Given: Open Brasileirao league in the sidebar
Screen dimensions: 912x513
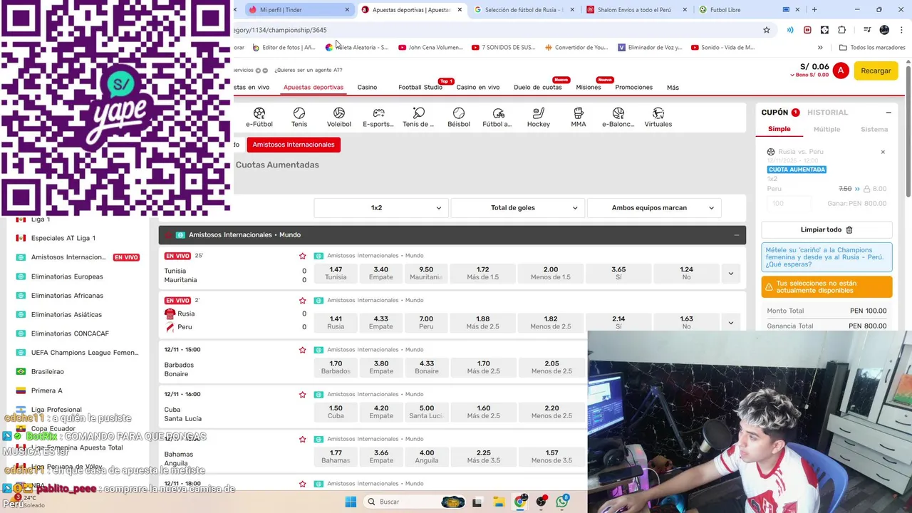Looking at the screenshot, I should (48, 372).
